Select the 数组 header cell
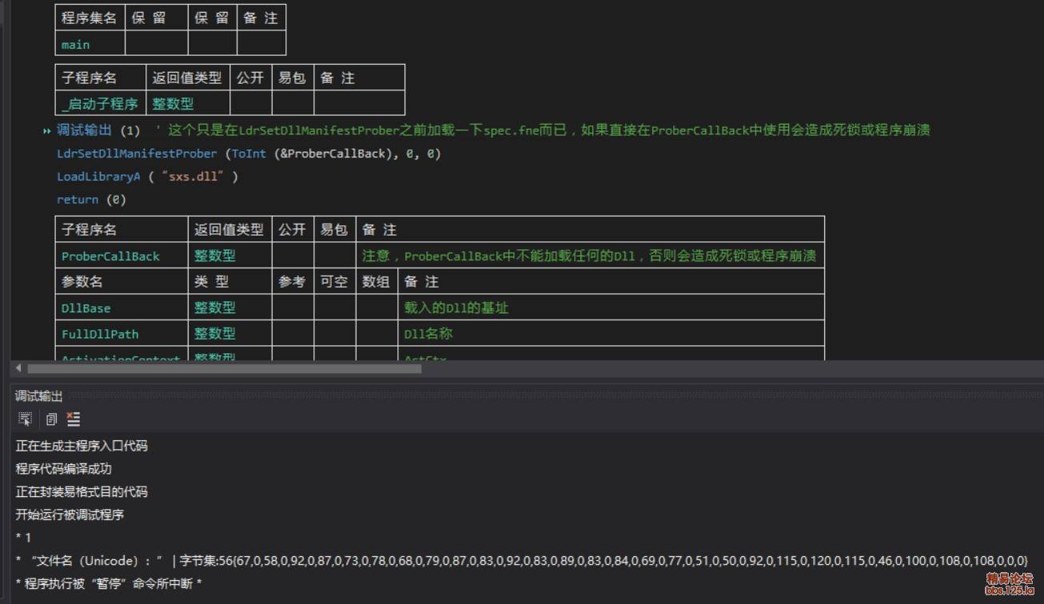1044x604 pixels. (377, 281)
